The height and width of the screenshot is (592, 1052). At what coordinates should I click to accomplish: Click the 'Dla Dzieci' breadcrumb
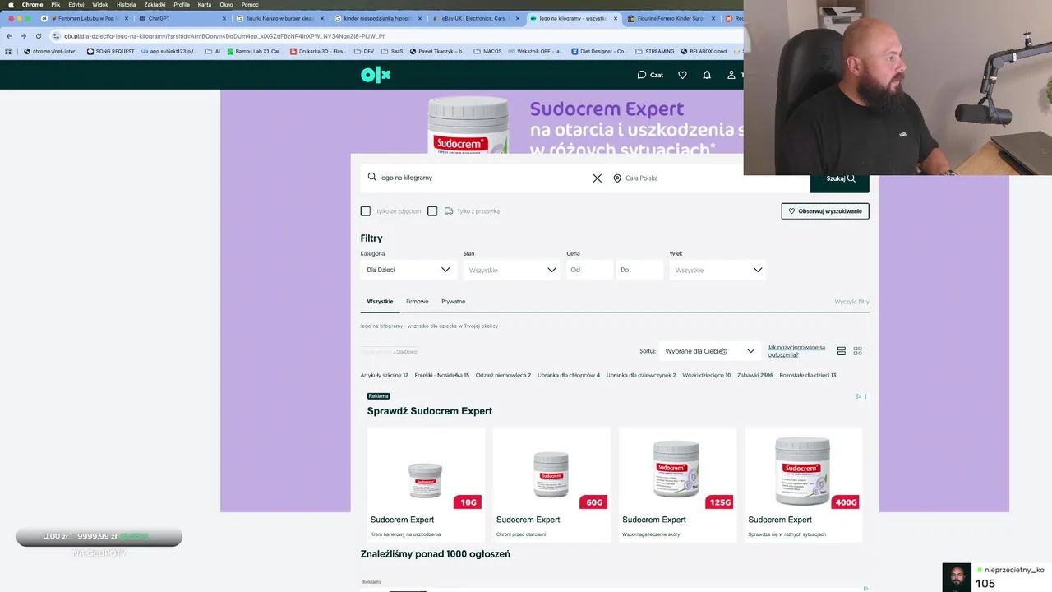[x=407, y=352]
